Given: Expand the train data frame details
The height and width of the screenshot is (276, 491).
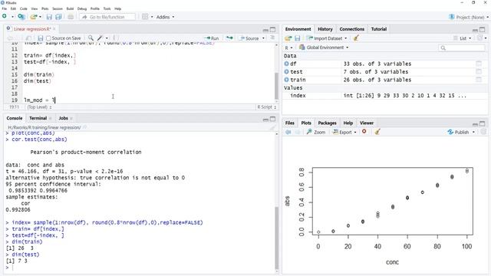Looking at the screenshot, I should pos(286,80).
